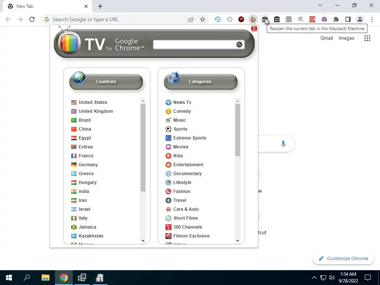Click the Wayback Machine extension icon
The image size is (380, 285).
coord(265,19)
